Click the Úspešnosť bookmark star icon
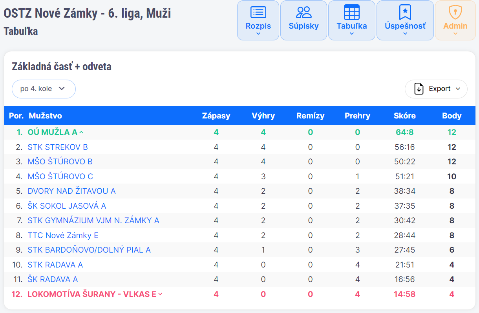The width and height of the screenshot is (479, 313). tap(405, 13)
